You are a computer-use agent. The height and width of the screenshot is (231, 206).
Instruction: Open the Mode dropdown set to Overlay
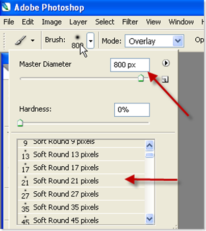click(154, 41)
